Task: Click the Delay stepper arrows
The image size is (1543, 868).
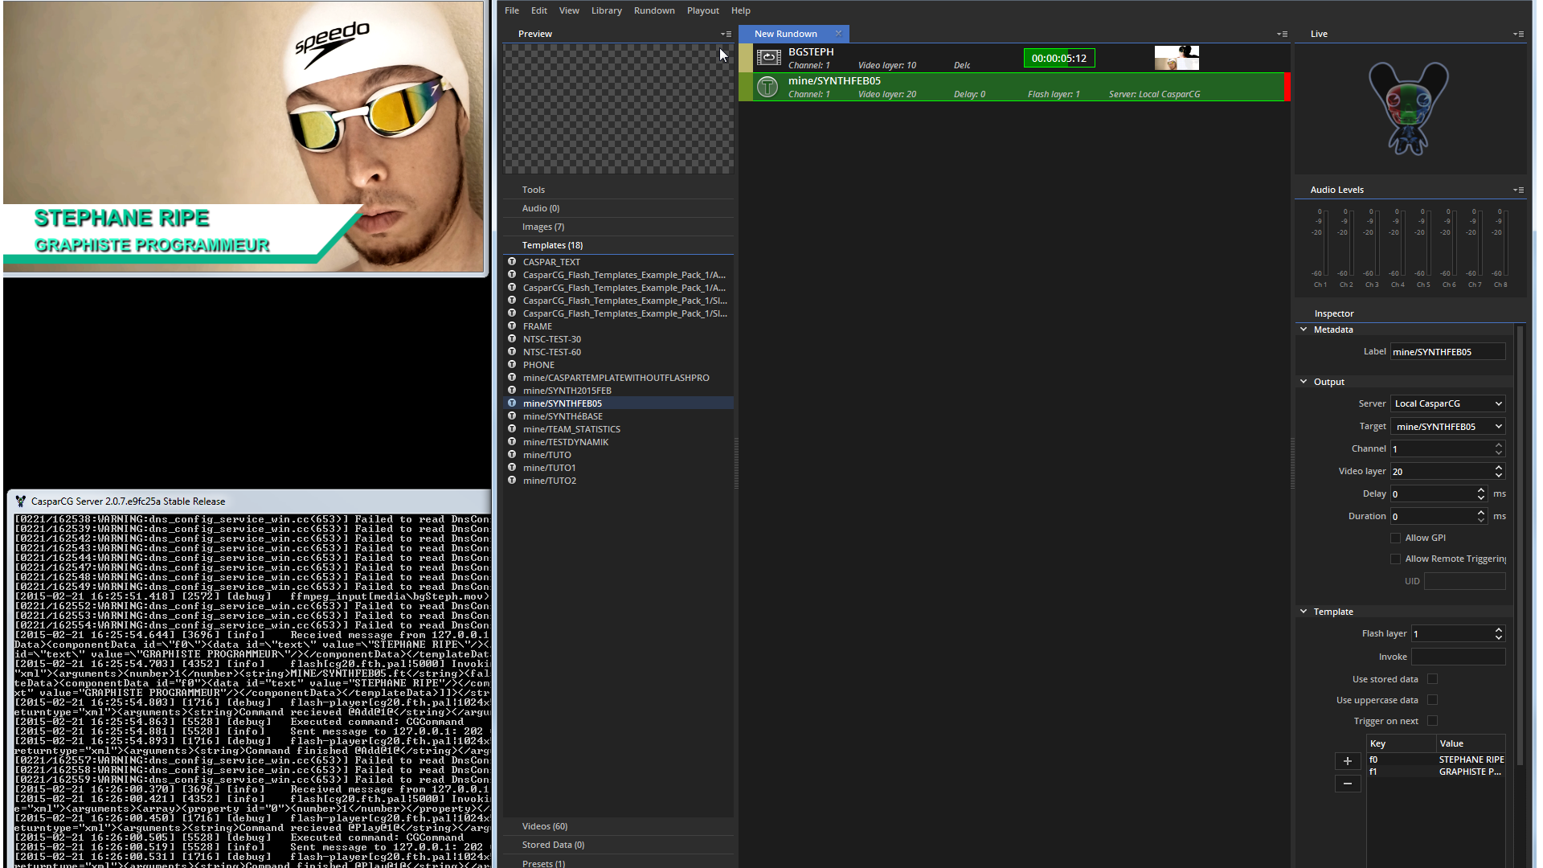Action: pyautogui.click(x=1481, y=493)
